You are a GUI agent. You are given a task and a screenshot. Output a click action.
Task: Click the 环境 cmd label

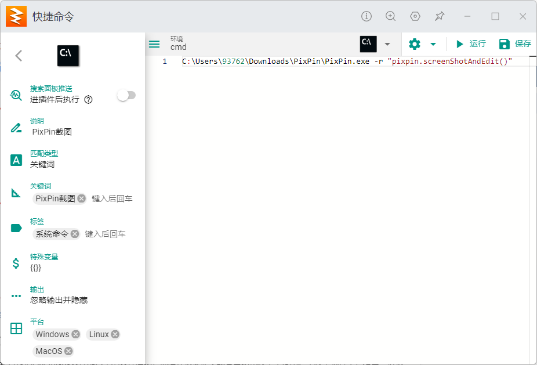(x=179, y=44)
